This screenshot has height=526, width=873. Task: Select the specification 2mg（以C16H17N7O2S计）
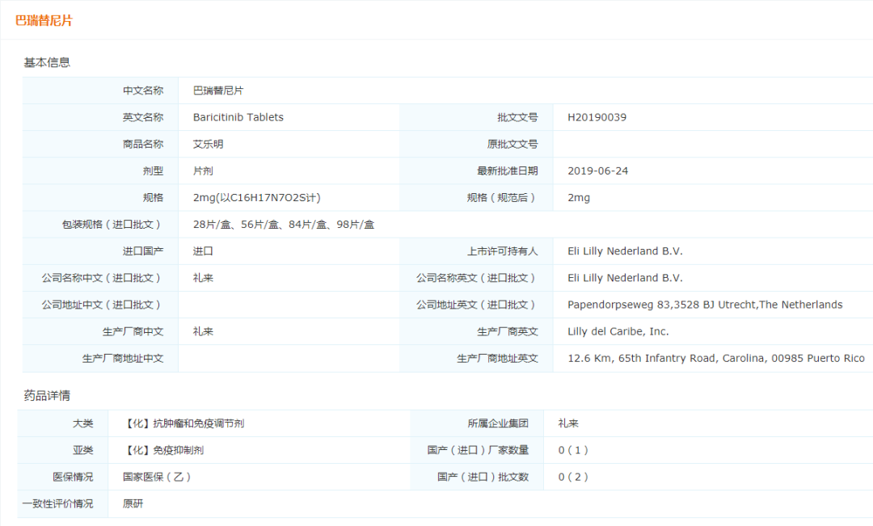(x=255, y=197)
